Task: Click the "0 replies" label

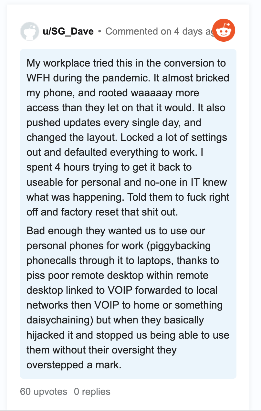Action: click(x=92, y=391)
